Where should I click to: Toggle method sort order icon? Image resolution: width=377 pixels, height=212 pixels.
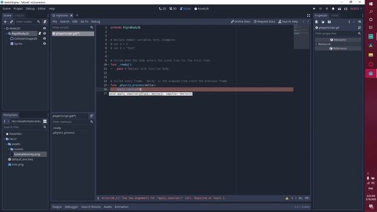pyautogui.click(x=92, y=116)
